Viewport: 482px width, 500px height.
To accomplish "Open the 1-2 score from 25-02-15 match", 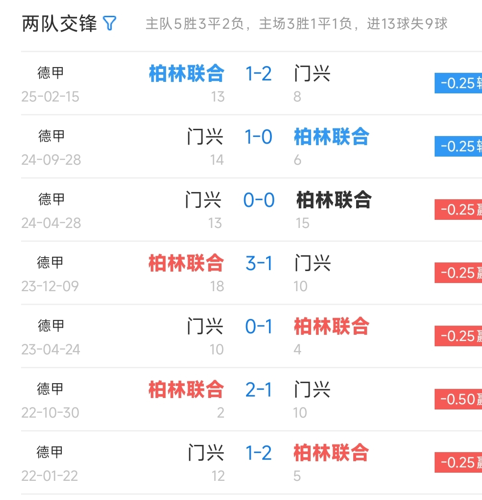I will coord(258,74).
